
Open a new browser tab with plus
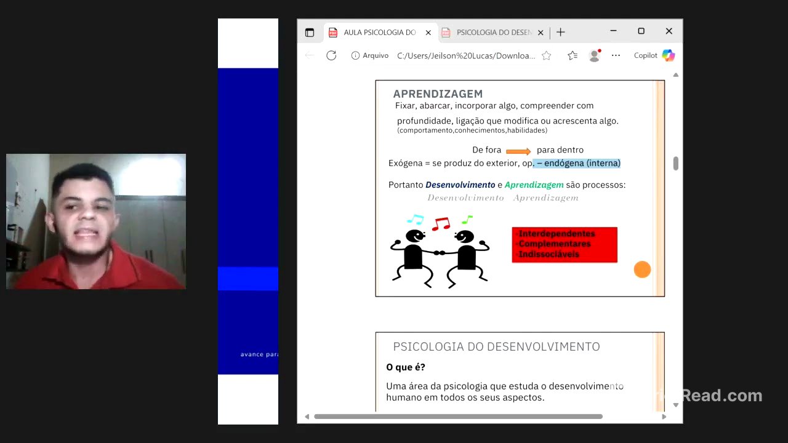click(x=561, y=32)
